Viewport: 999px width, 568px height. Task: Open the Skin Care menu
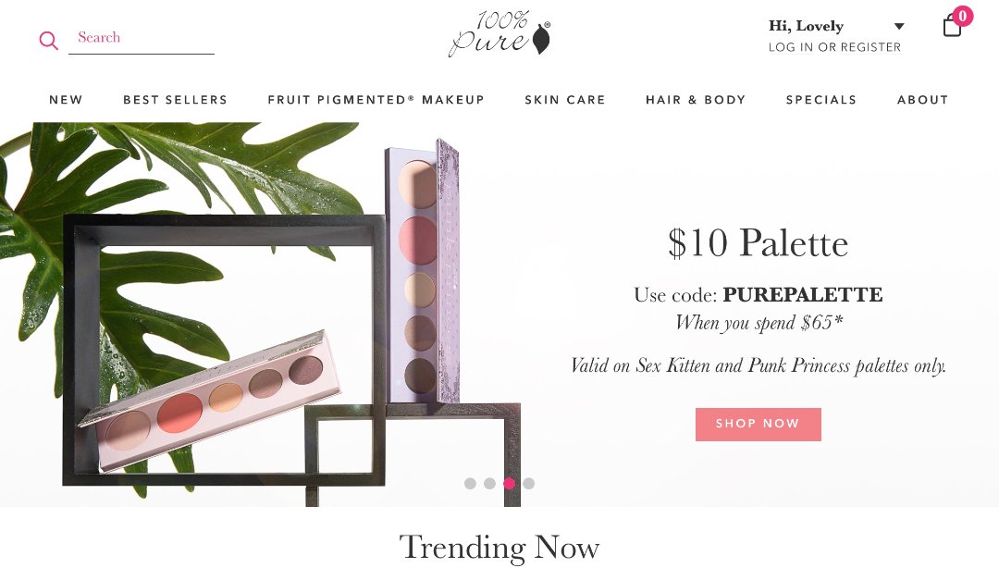click(565, 100)
